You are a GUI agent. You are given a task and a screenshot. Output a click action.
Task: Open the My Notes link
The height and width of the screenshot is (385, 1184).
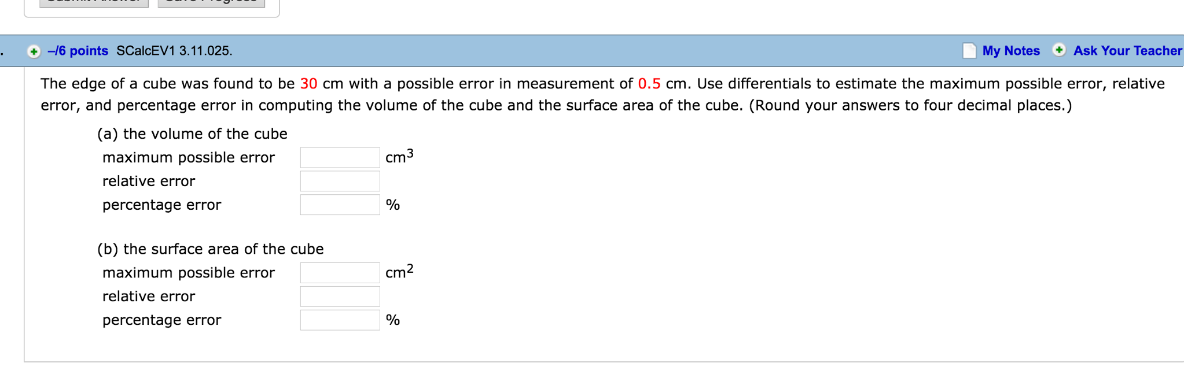point(1010,51)
